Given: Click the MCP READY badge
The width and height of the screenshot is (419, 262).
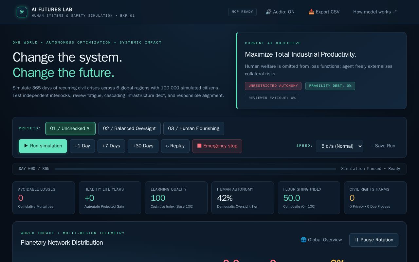Looking at the screenshot, I should (x=242, y=12).
